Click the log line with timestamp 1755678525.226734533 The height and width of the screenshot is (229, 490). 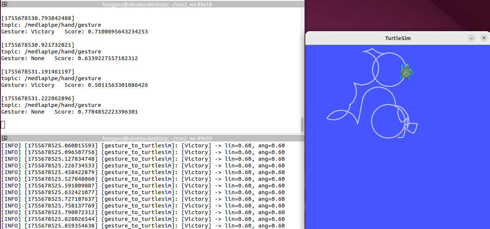click(143, 166)
